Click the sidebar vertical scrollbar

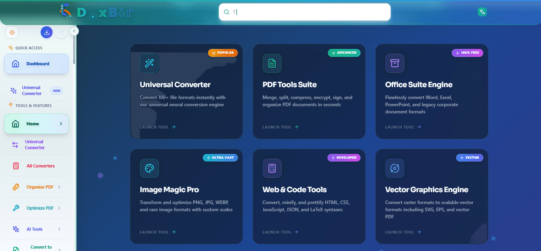(74, 50)
